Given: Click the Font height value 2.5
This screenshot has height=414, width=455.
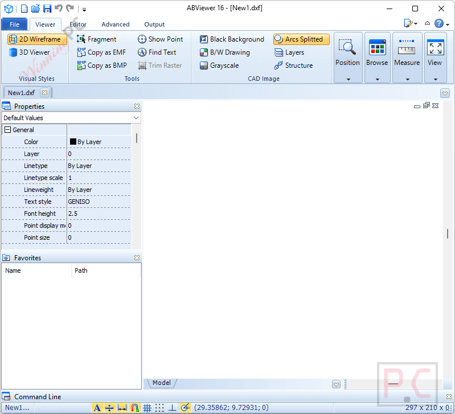Looking at the screenshot, I should [99, 214].
